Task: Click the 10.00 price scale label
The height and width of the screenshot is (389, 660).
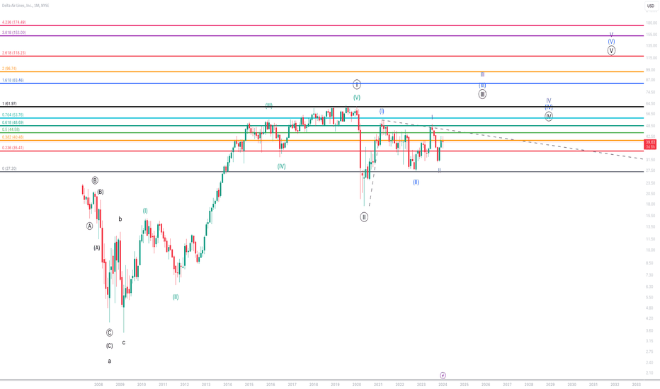Action: [652, 250]
